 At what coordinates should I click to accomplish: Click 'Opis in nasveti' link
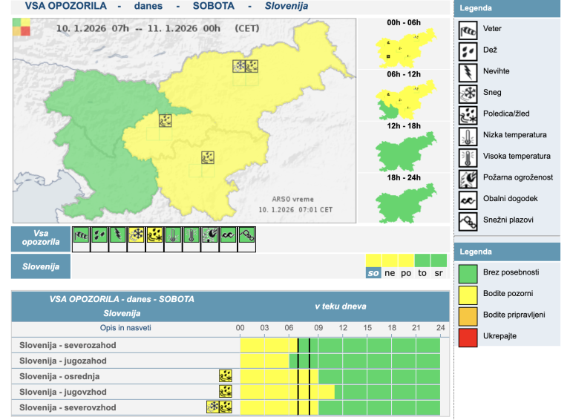125,327
